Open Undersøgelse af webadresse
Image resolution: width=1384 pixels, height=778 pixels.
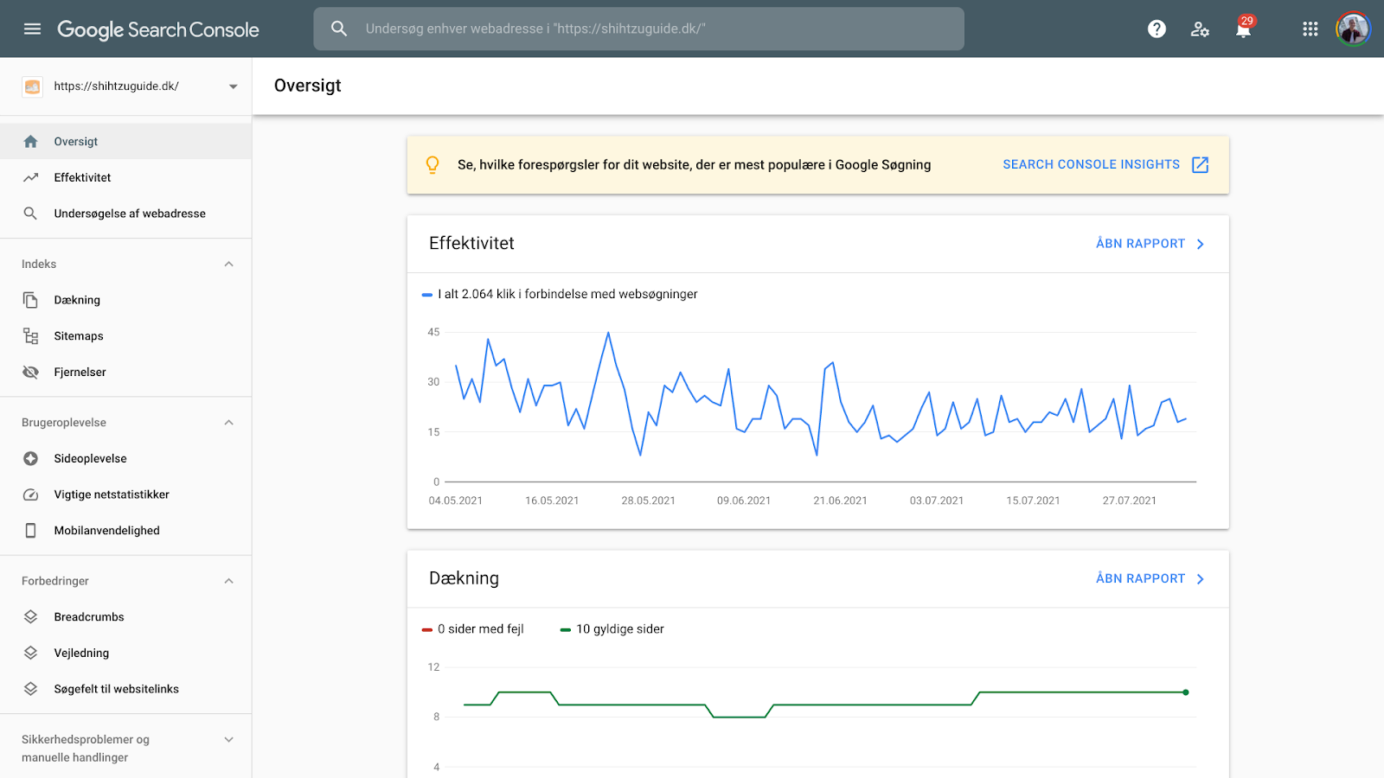125,214
